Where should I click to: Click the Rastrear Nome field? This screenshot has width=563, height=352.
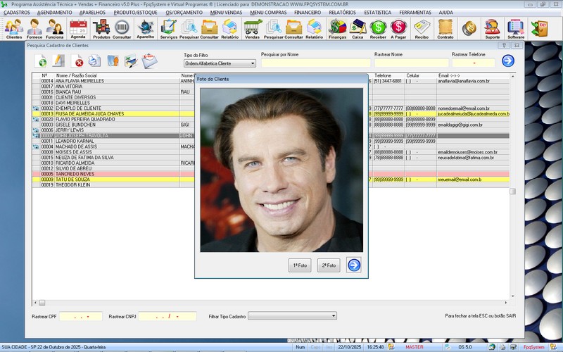point(412,63)
